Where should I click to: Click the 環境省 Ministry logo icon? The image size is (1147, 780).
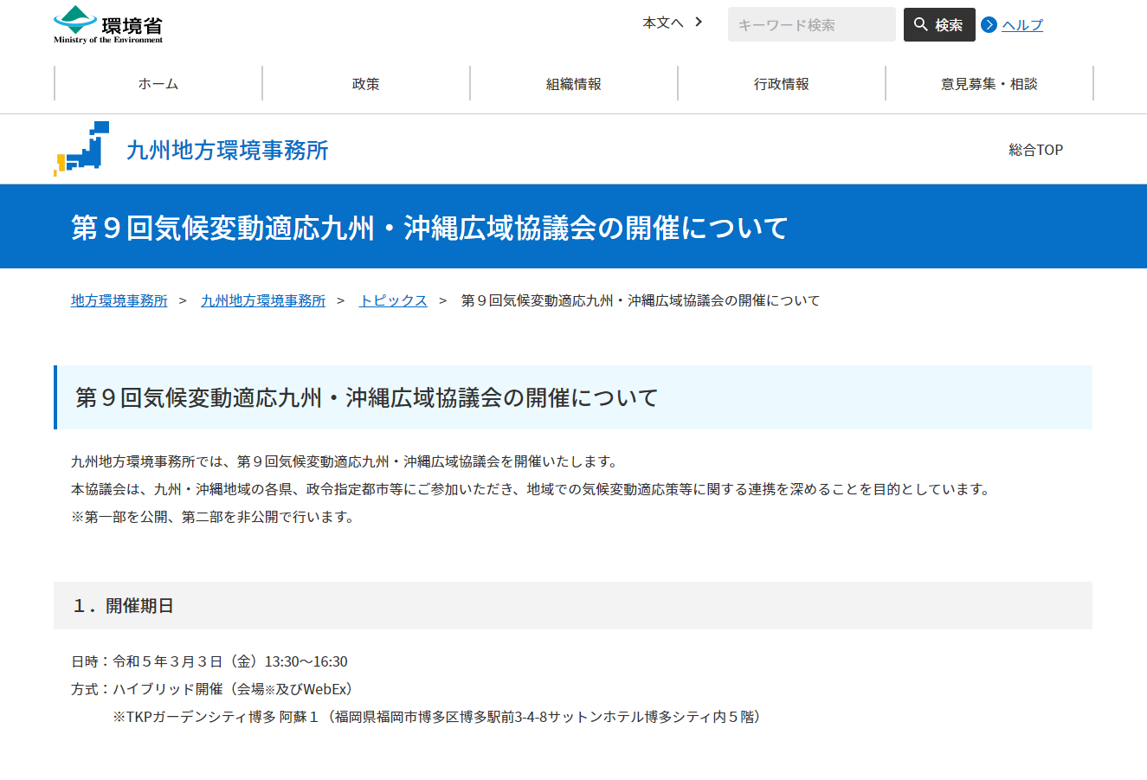[x=75, y=17]
